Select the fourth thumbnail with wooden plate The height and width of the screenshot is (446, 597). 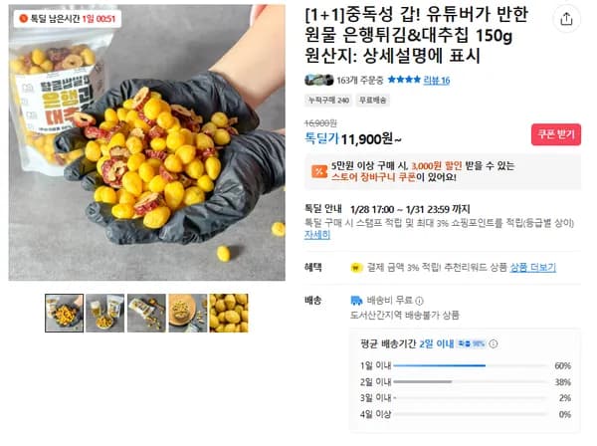pos(188,313)
